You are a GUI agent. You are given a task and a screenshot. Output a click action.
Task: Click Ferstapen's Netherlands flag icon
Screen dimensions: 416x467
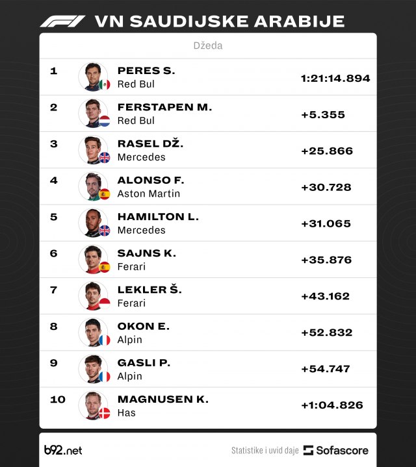(x=105, y=121)
